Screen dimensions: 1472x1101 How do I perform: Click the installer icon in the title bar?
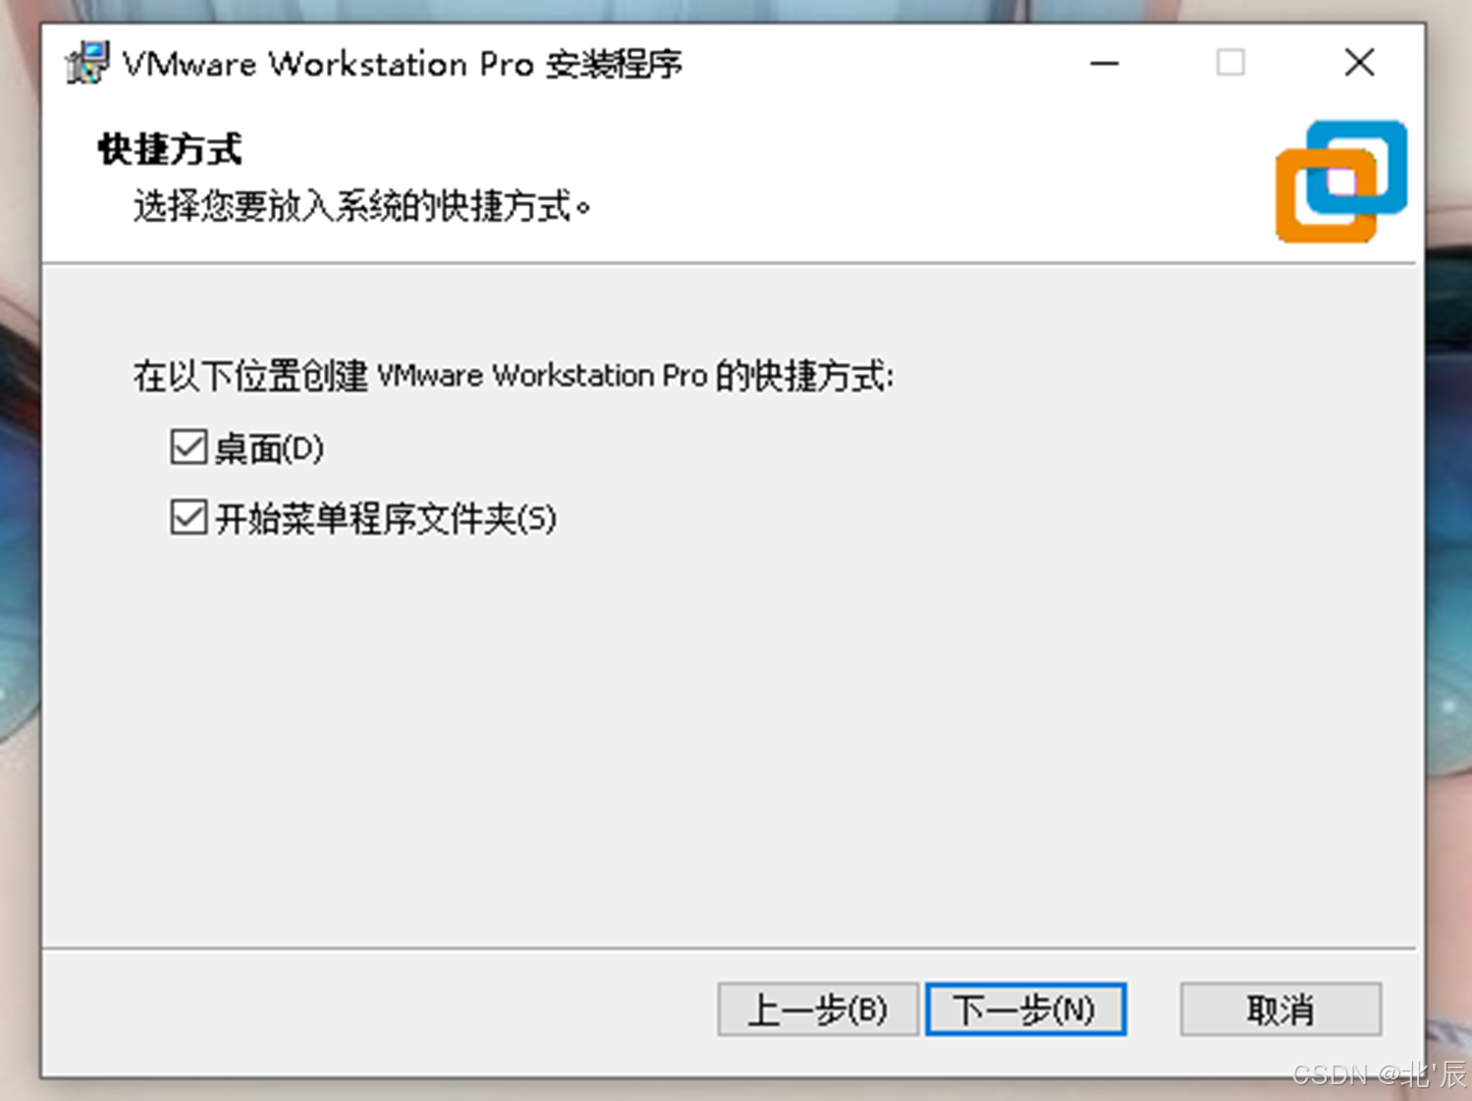click(x=86, y=63)
